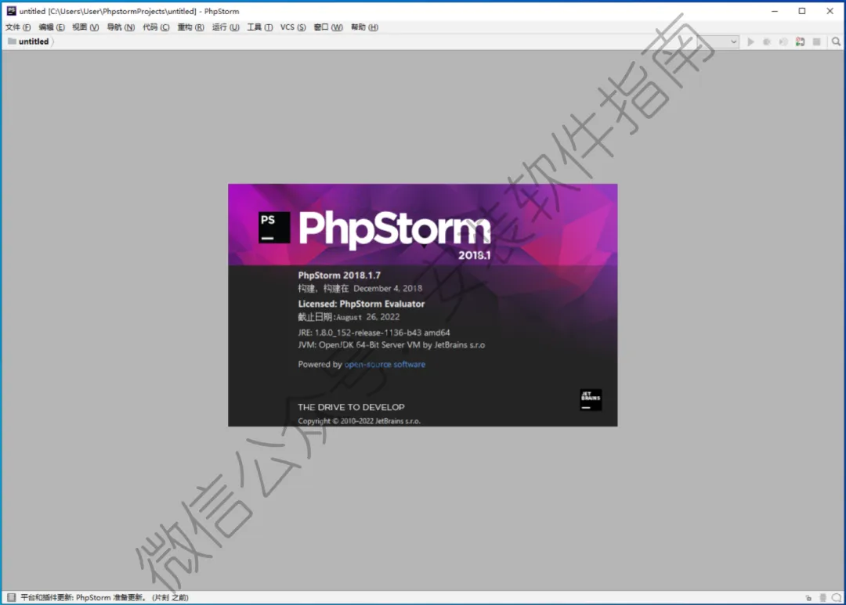846x605 pixels.
Task: Click the Licensed: PhpStorm Evaluator text
Action: (x=361, y=304)
